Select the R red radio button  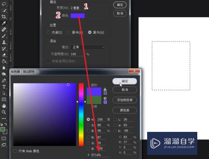tap(88, 137)
